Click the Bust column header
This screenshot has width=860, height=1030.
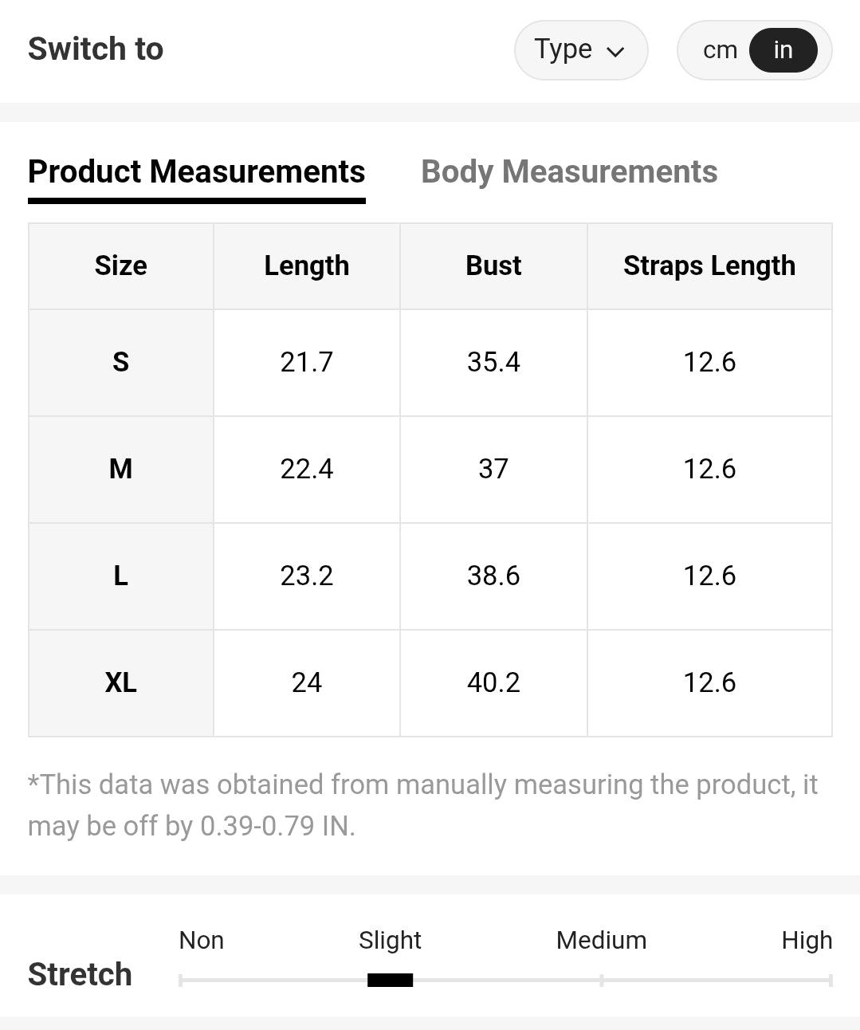pos(493,265)
